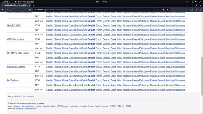Screen dimensions: 203x114
Task: Open Catalan HTML manual for 32-bit PC
Action: (x=49, y=25)
